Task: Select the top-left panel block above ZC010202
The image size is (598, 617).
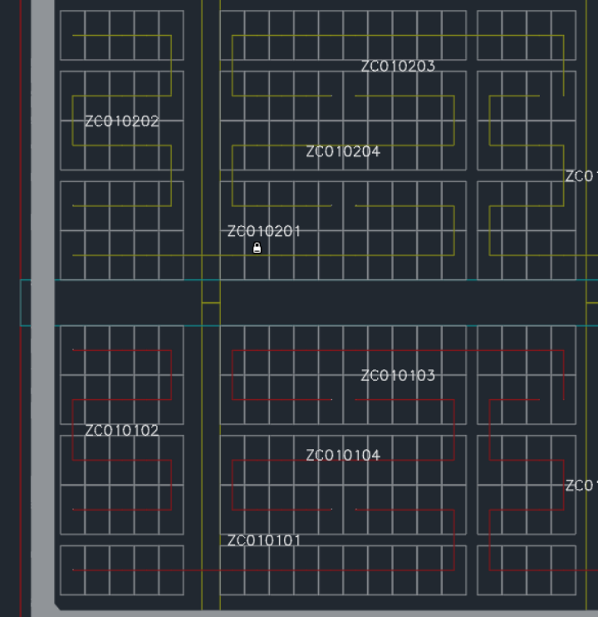Action: pyautogui.click(x=122, y=35)
